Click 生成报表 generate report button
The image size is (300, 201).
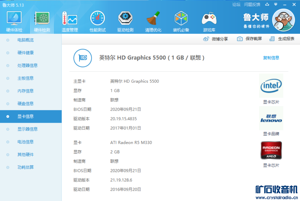[282, 39]
